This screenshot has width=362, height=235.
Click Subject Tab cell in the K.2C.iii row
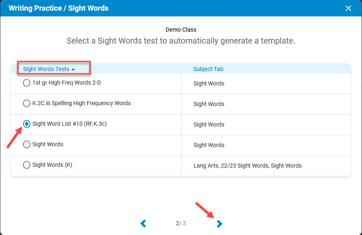[209, 104]
